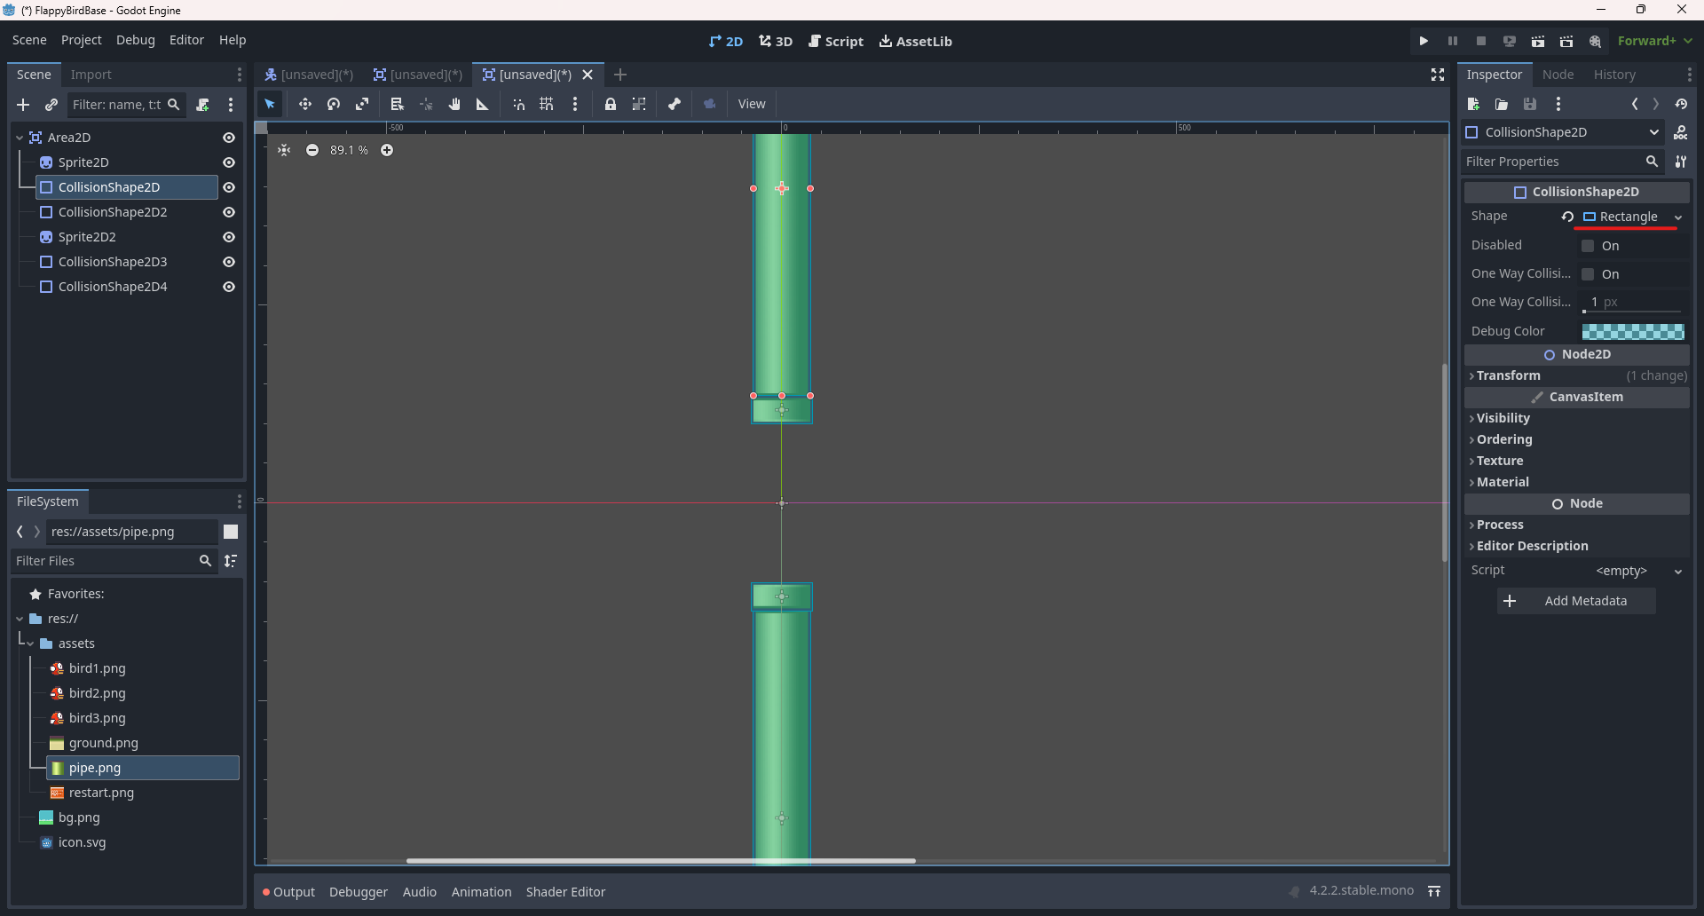Zoom in the viewport with plus icon
This screenshot has height=916, width=1704.
click(x=387, y=150)
